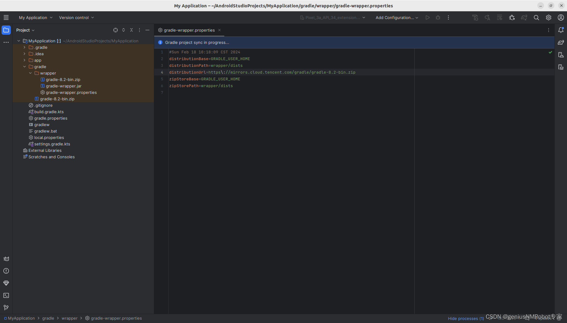Click Collapse All in Project toolbar

(131, 30)
